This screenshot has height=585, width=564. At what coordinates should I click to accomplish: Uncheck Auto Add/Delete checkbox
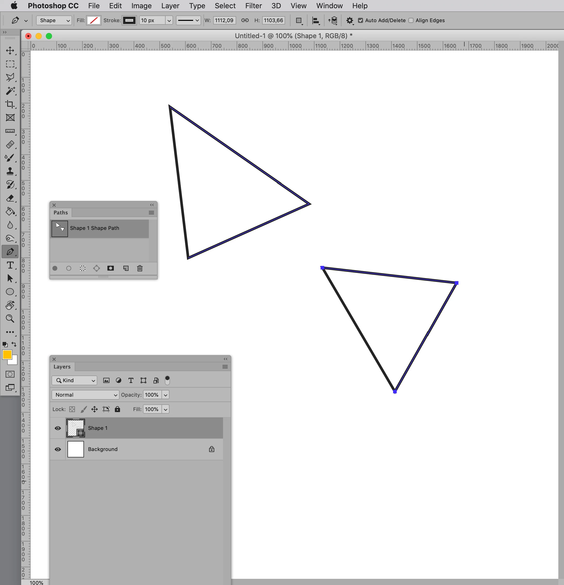click(x=361, y=20)
